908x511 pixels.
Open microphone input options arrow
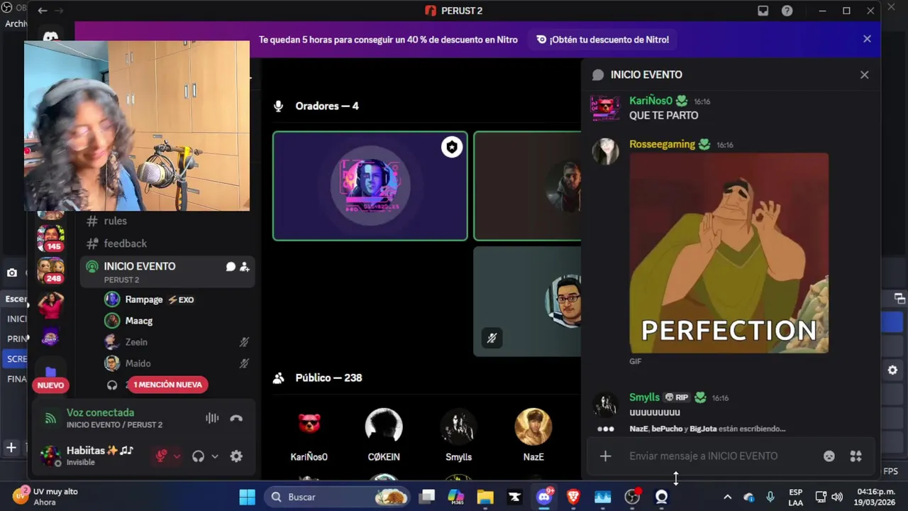[177, 456]
